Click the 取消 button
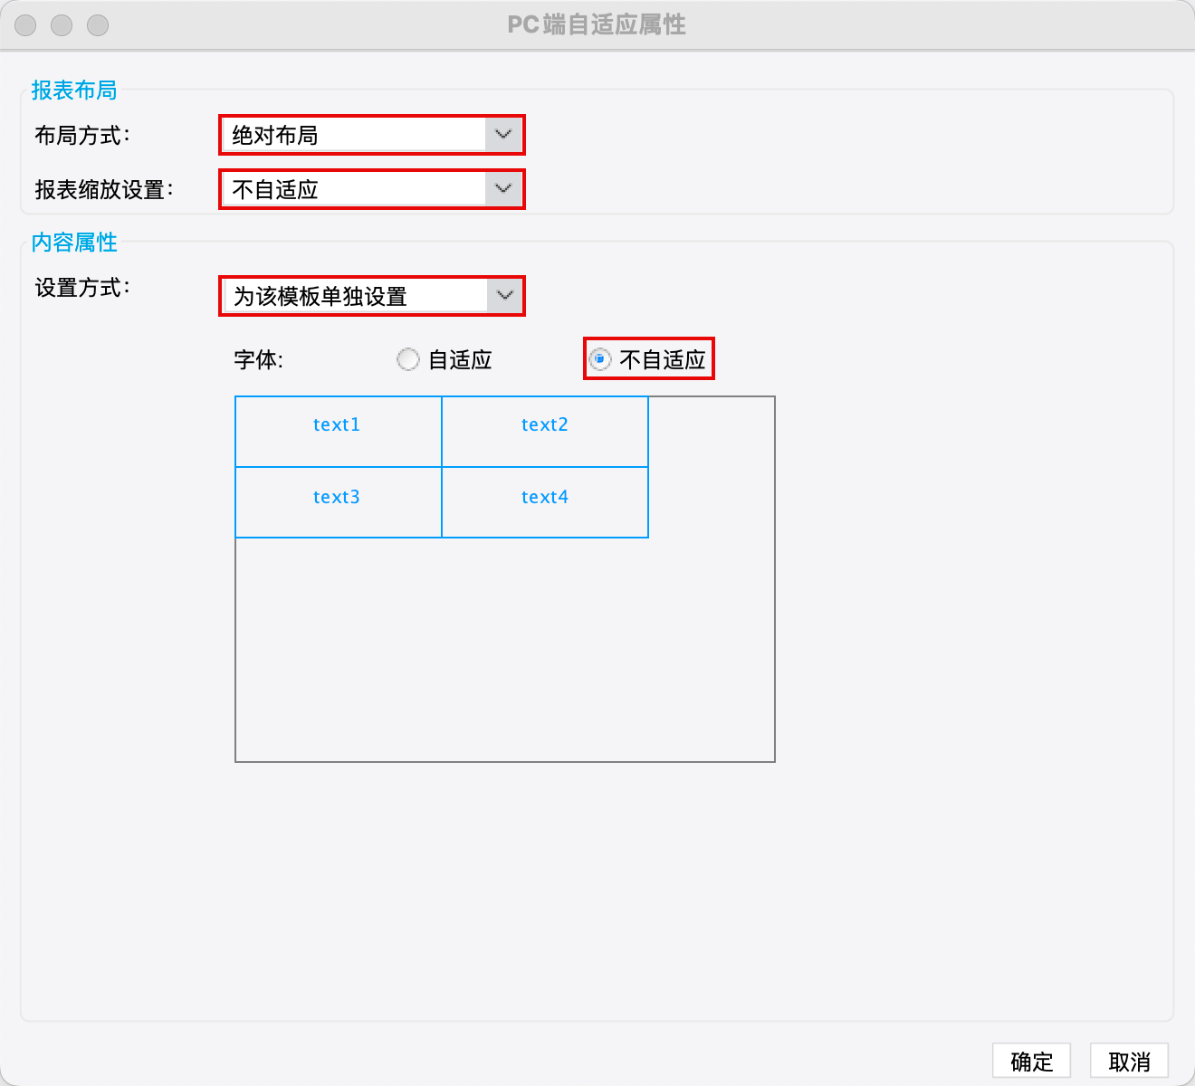Viewport: 1195px width, 1086px height. [x=1129, y=1061]
